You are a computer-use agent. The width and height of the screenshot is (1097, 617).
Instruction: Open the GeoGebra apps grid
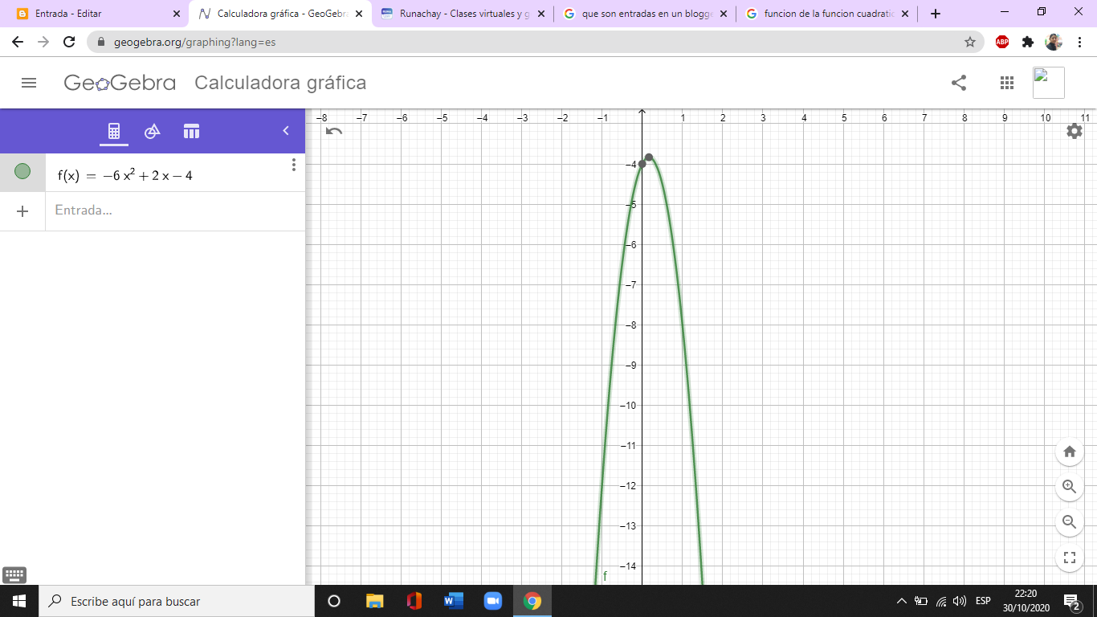[1007, 83]
